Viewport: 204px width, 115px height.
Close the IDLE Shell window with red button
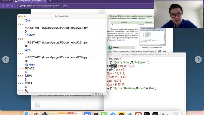(19, 16)
